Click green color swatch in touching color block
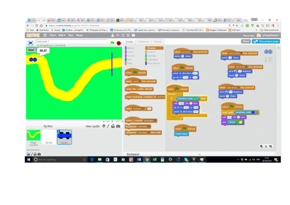Screen dimensions: 290x205 (195, 99)
